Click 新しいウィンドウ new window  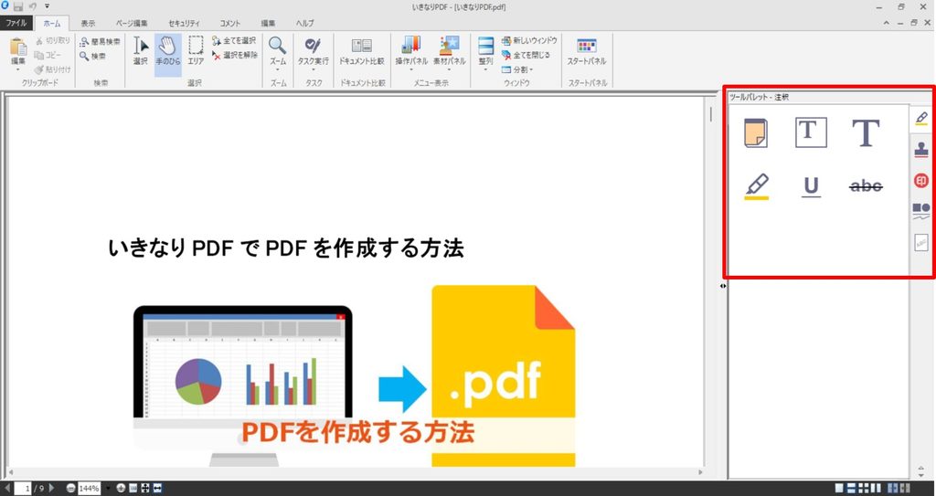[x=529, y=40]
